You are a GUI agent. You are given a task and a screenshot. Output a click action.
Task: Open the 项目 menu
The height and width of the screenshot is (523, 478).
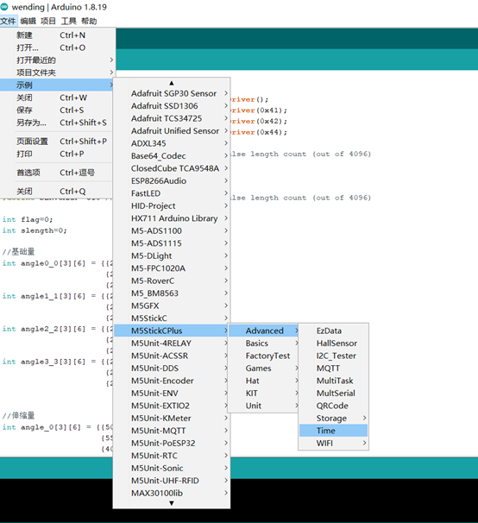tap(48, 22)
